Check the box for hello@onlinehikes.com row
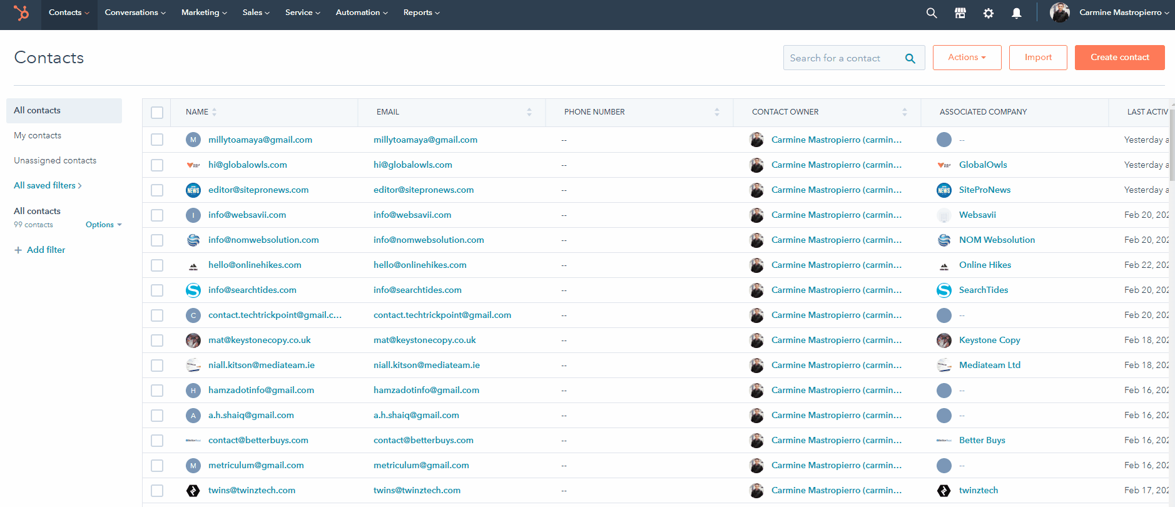This screenshot has height=507, width=1175. [157, 265]
